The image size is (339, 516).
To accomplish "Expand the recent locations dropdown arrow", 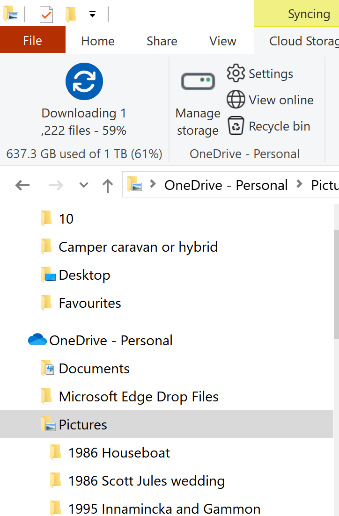I will [84, 185].
